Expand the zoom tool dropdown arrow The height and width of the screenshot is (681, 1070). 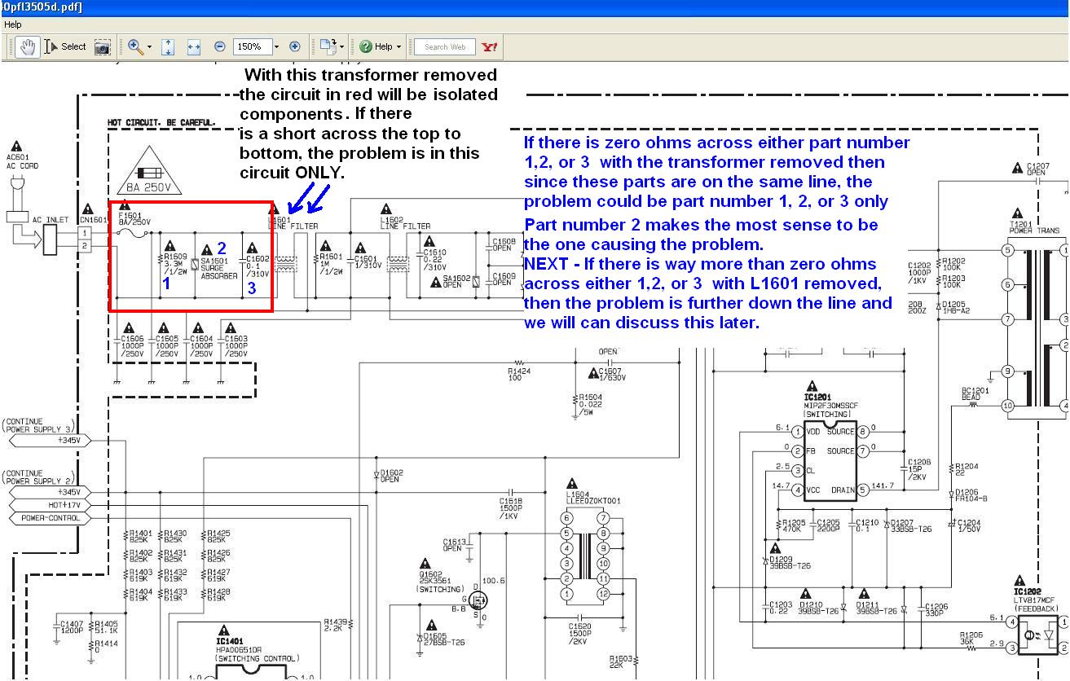[x=149, y=47]
